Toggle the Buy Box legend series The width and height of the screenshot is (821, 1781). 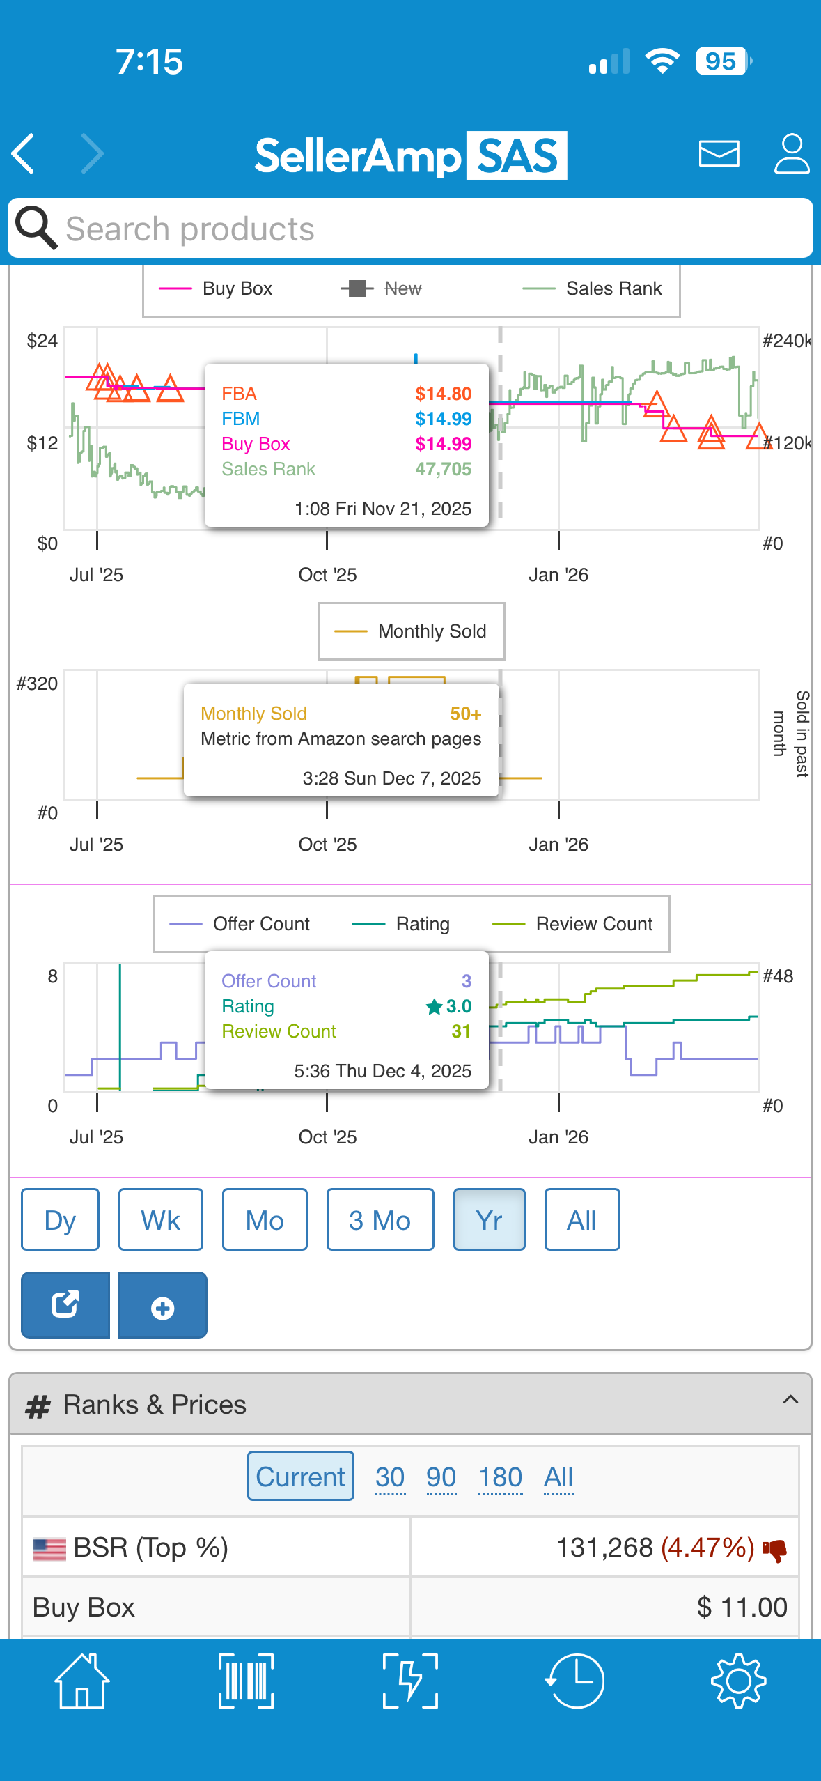pyautogui.click(x=216, y=288)
